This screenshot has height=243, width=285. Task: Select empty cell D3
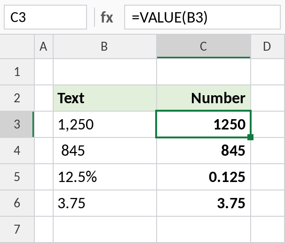coord(268,124)
